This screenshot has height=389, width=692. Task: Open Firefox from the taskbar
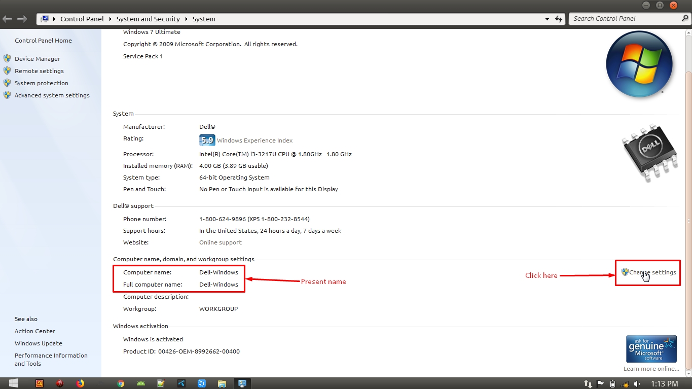point(80,383)
